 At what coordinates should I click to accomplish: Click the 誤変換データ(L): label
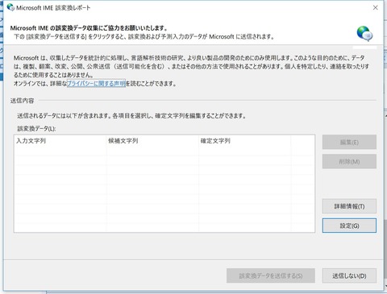tap(36, 129)
